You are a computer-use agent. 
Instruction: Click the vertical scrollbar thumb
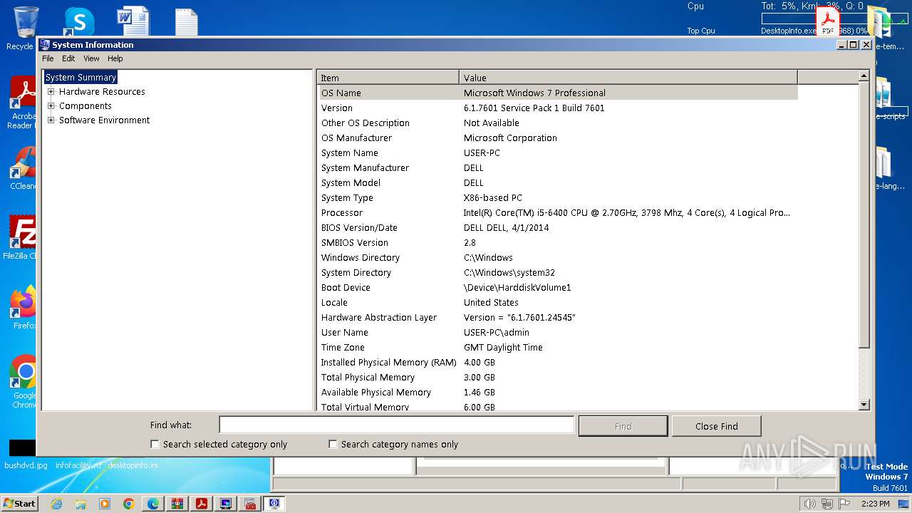click(864, 214)
